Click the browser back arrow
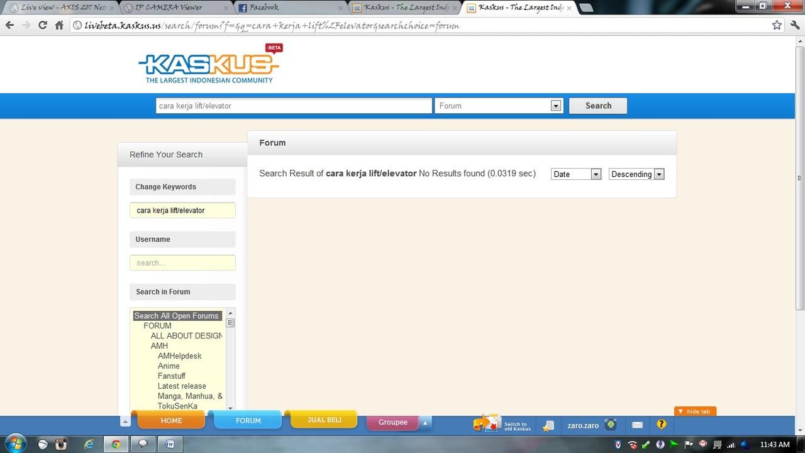The height and width of the screenshot is (453, 805). coord(9,25)
